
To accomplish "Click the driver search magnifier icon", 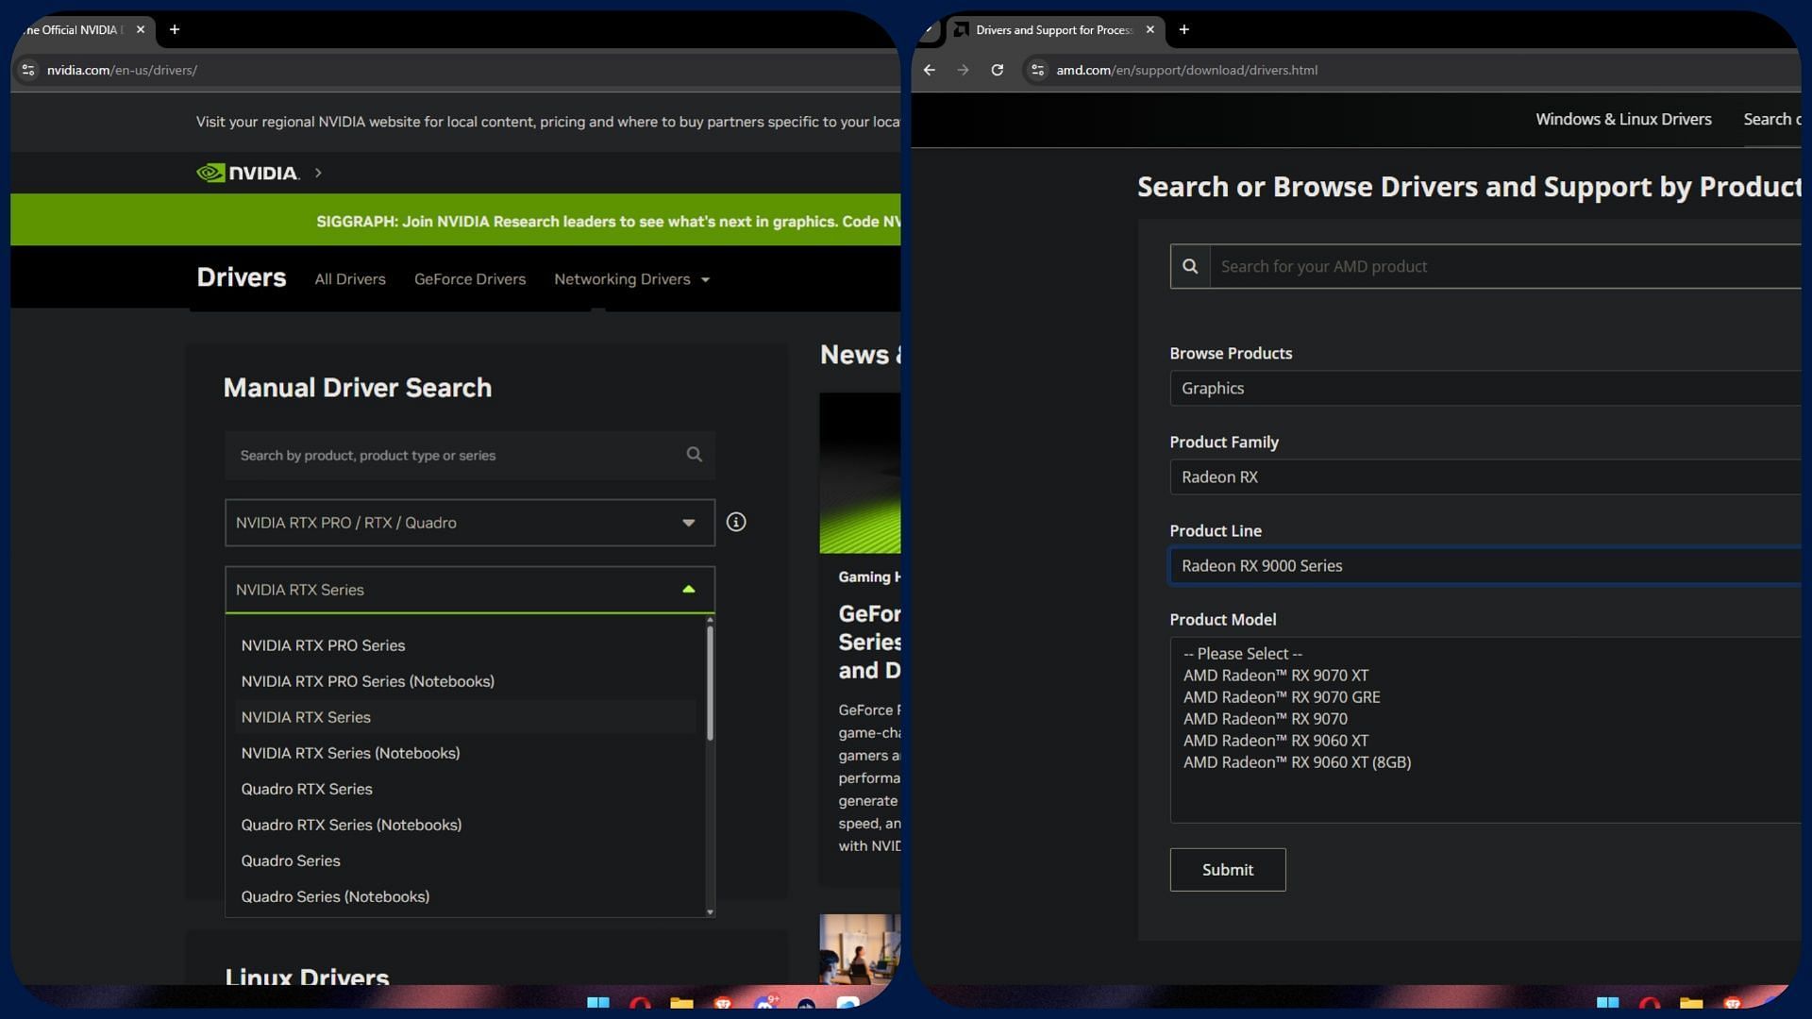I will tap(694, 455).
